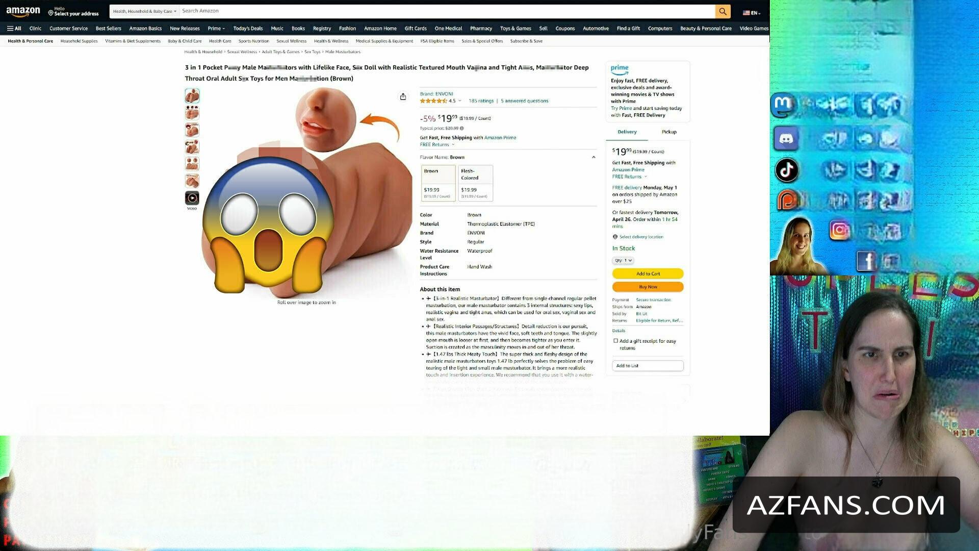The width and height of the screenshot is (979, 551).
Task: Open Vitamins & Diet Supplements subnav item
Action: coord(133,41)
